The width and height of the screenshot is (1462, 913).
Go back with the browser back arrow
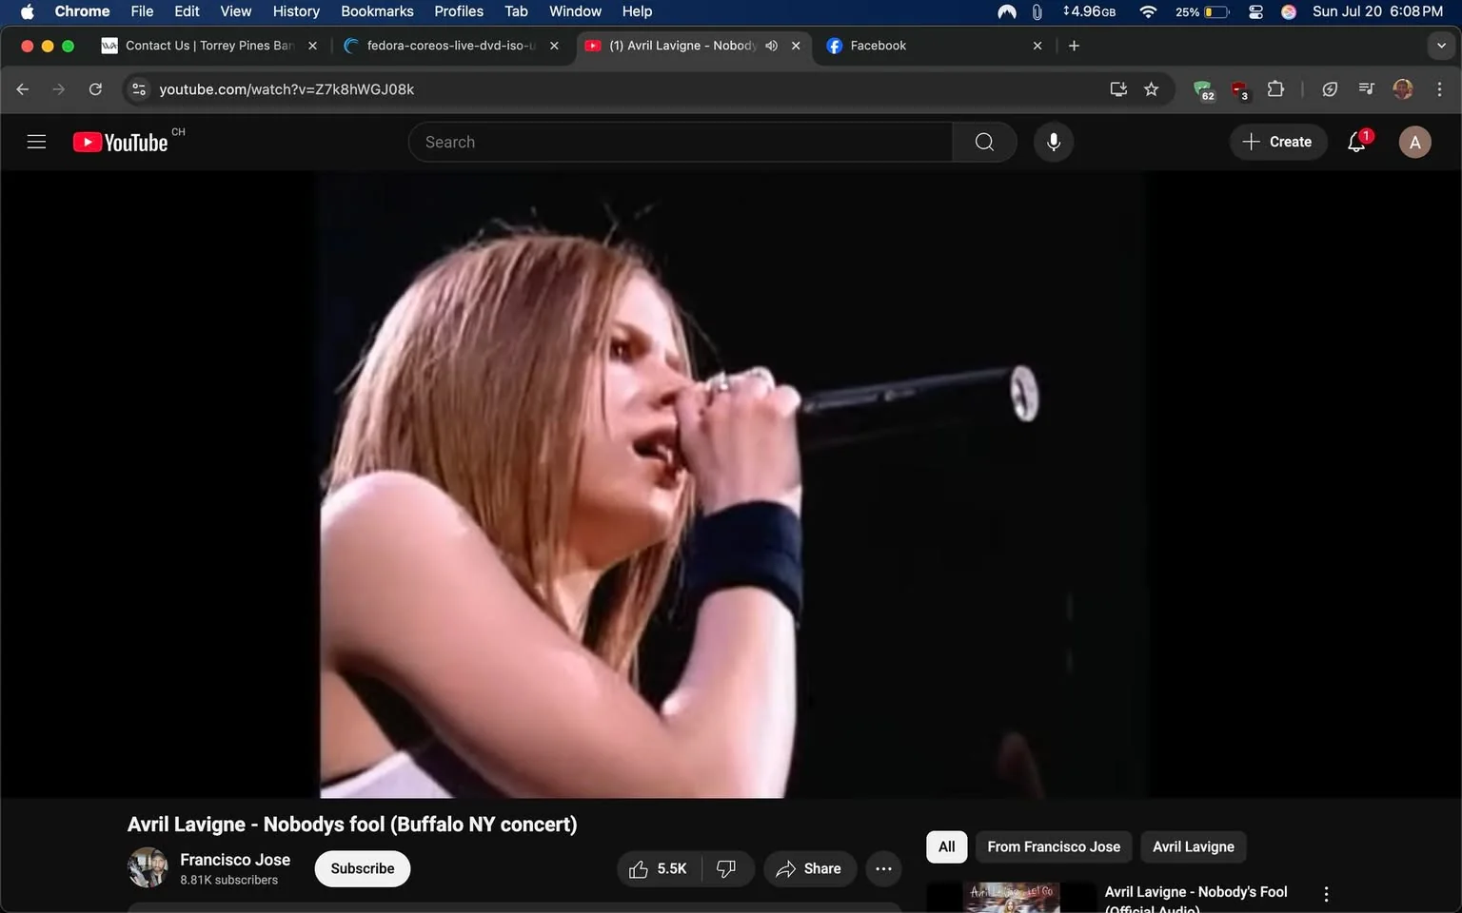point(23,89)
